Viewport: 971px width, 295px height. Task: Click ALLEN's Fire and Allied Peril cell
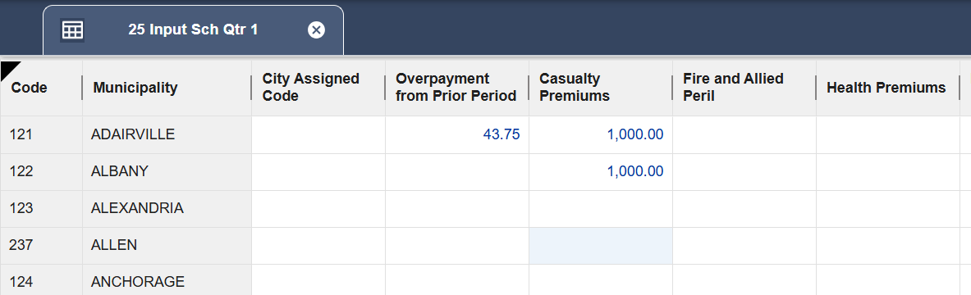[x=744, y=246]
